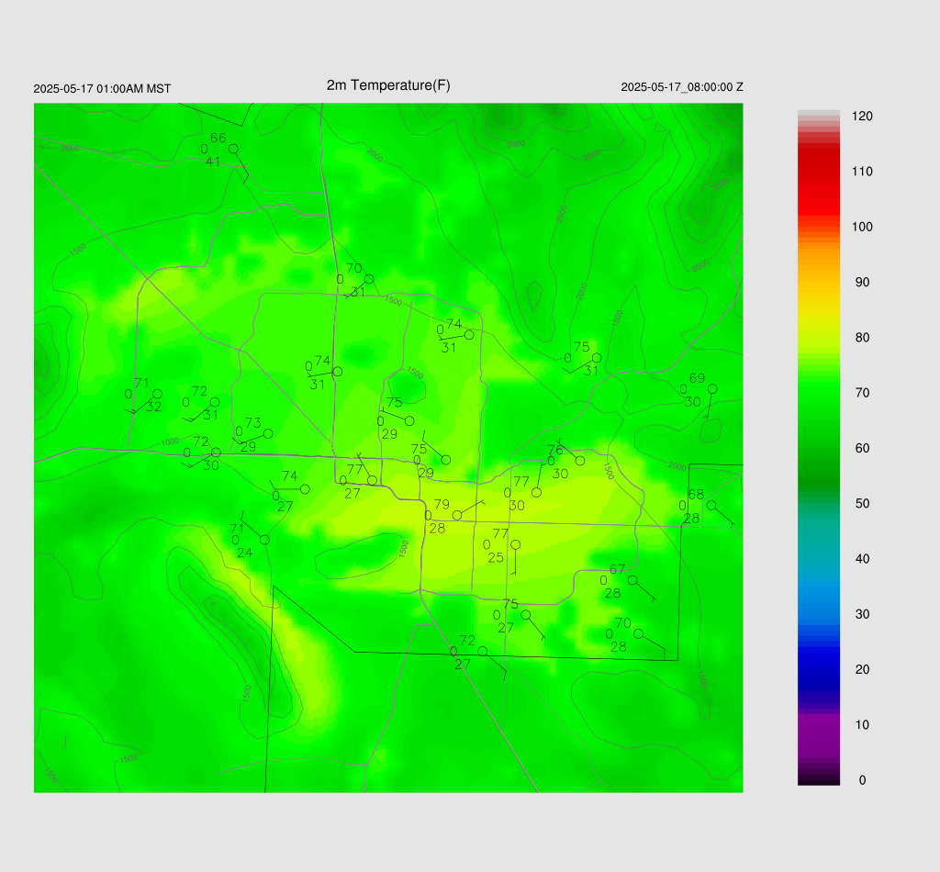
Task: Click the 69 temperature station value
Action: 697,378
